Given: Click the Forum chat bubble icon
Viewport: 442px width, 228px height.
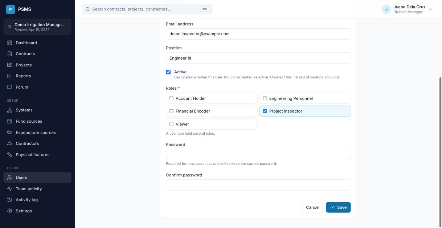Looking at the screenshot, I should pyautogui.click(x=10, y=87).
